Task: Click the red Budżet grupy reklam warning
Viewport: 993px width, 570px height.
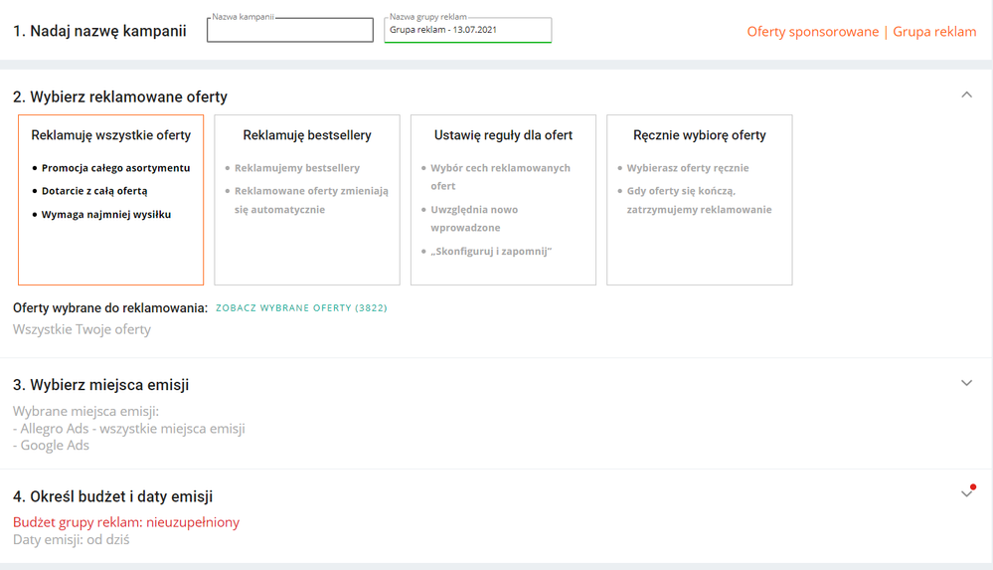Action: 126,522
